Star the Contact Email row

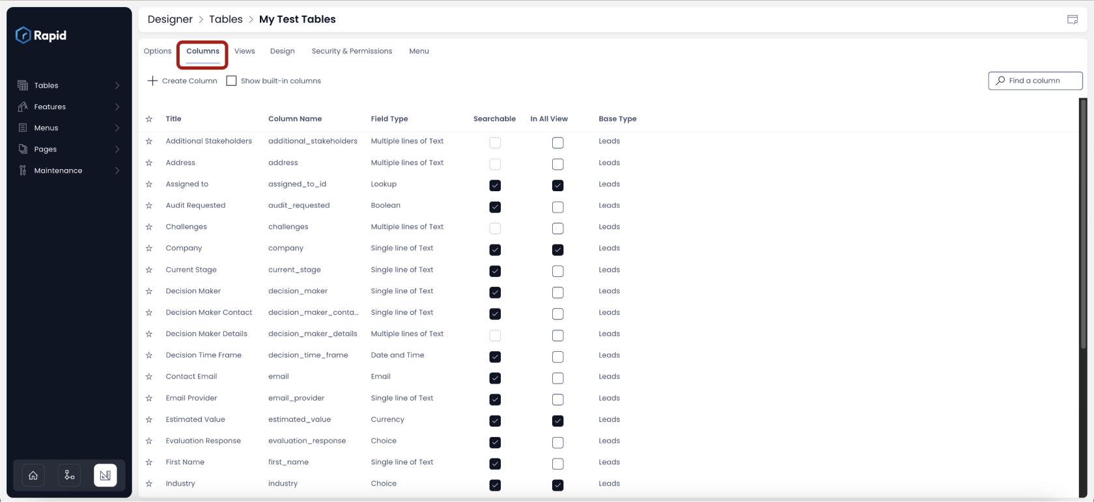click(149, 376)
